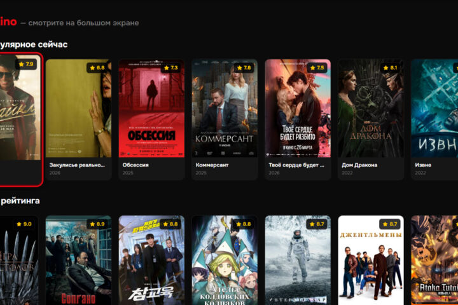Viewport: 458px width, 305px height.
Task: Select the astronaut poster rated 8.7
Action: coord(298,261)
